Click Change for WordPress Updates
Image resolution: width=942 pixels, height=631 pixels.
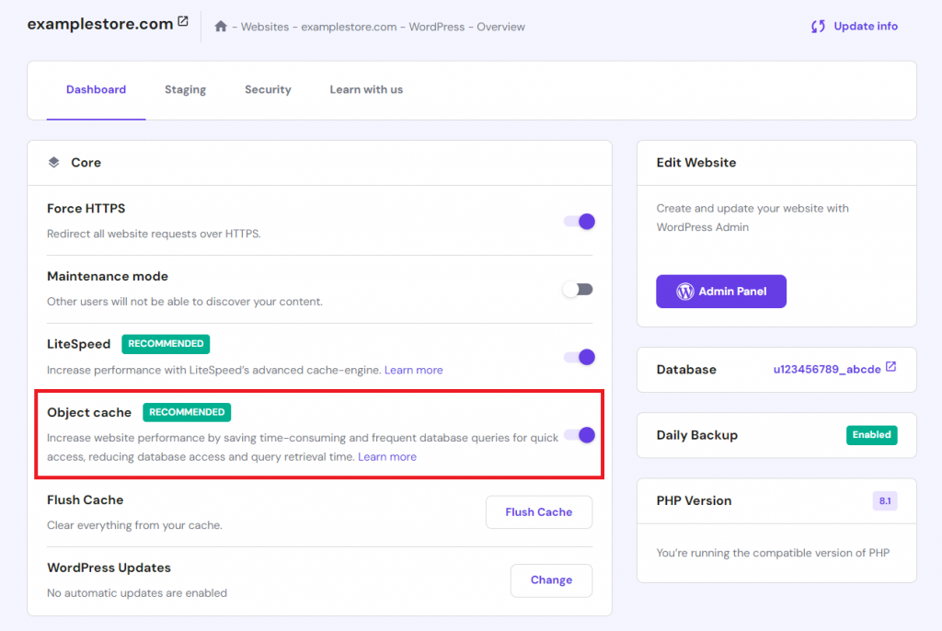pos(551,580)
